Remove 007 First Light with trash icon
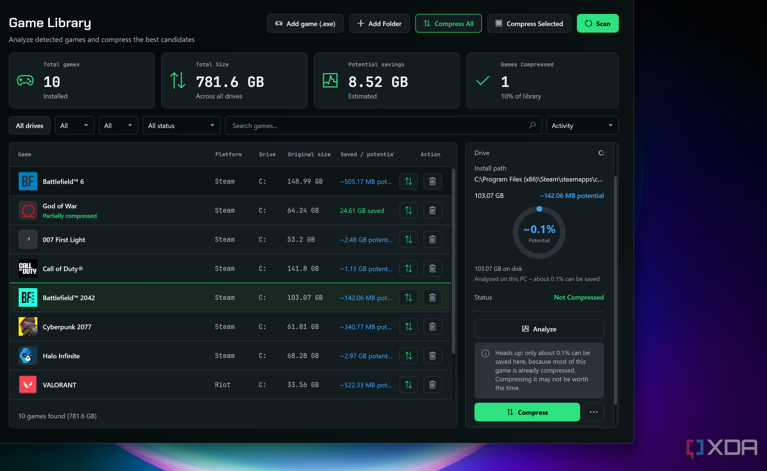The width and height of the screenshot is (767, 471). tap(432, 239)
